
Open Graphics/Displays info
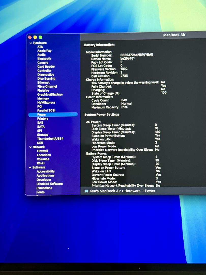click(x=50, y=94)
